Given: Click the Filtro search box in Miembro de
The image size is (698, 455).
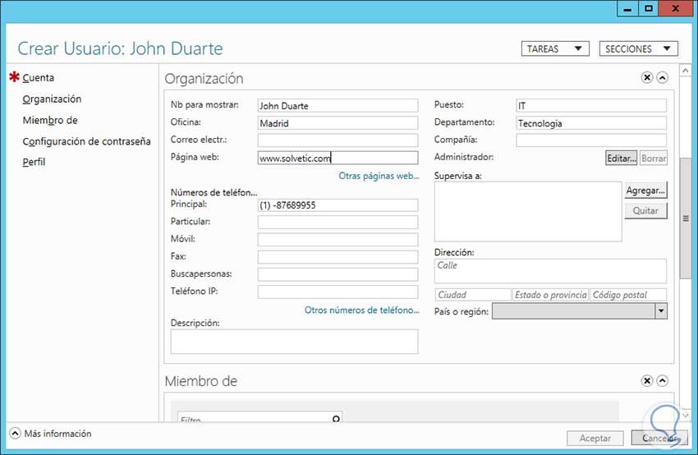Looking at the screenshot, I should click(260, 417).
